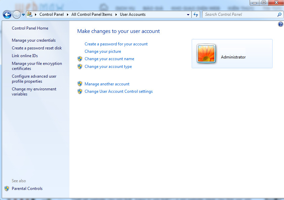Click the shield icon beside Parental Controls
284x200 pixels.
tap(7, 189)
